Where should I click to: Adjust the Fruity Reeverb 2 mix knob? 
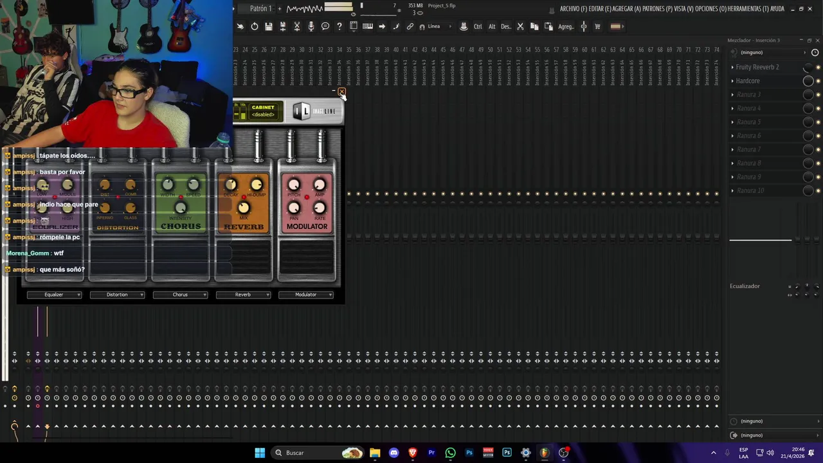(x=808, y=68)
